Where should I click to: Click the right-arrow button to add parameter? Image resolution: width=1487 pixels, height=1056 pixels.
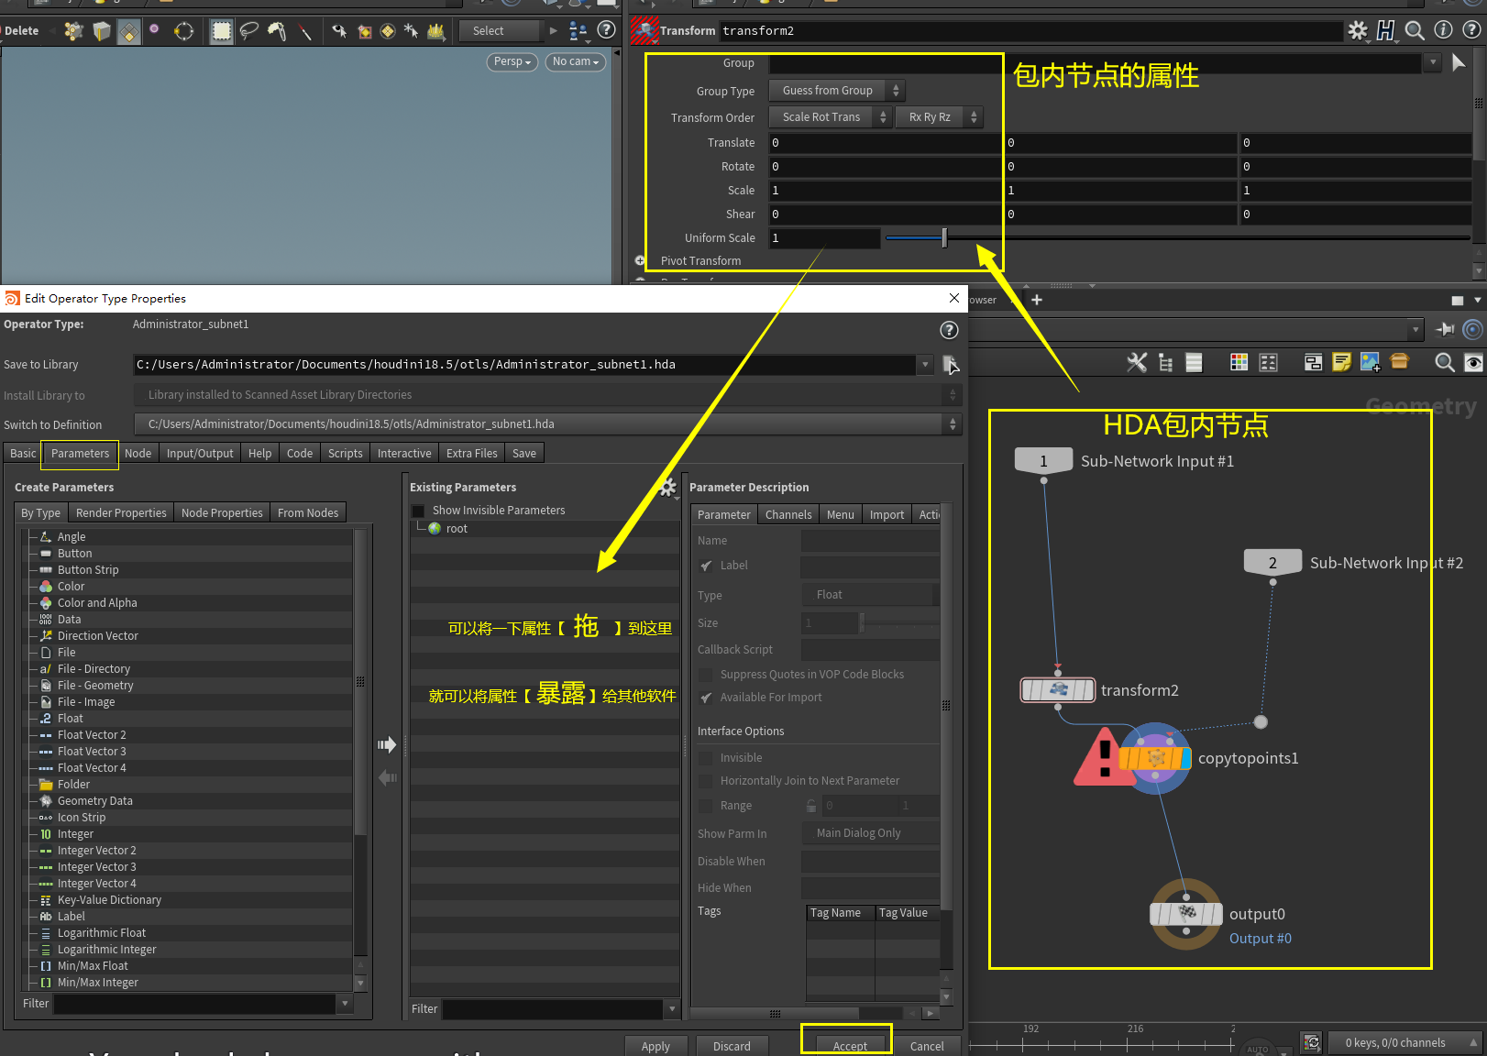pos(387,744)
